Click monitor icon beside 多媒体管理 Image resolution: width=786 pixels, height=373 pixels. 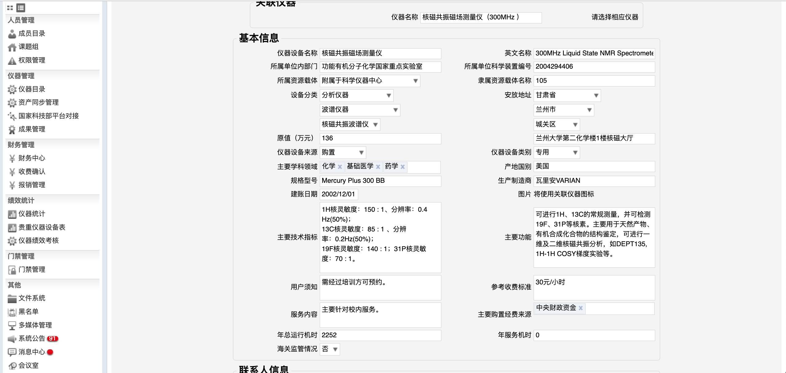[12, 325]
